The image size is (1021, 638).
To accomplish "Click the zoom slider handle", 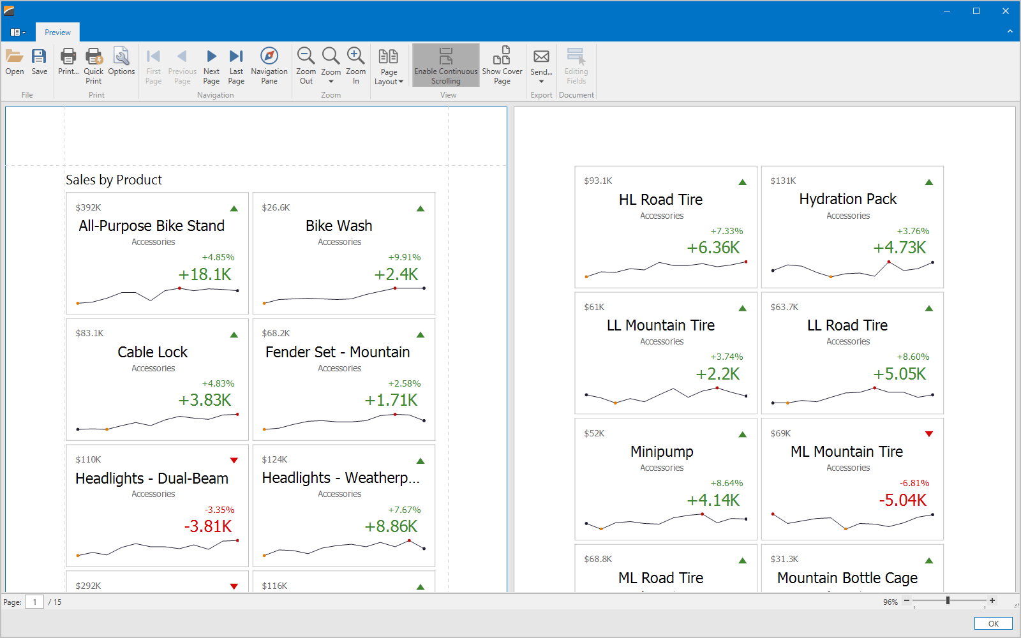I will tap(948, 601).
